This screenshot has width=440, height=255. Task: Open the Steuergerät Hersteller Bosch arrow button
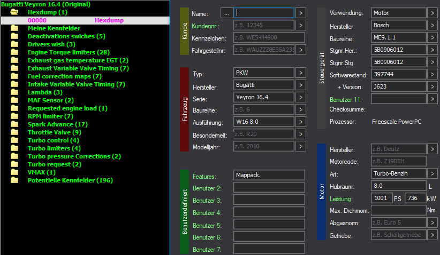433,25
